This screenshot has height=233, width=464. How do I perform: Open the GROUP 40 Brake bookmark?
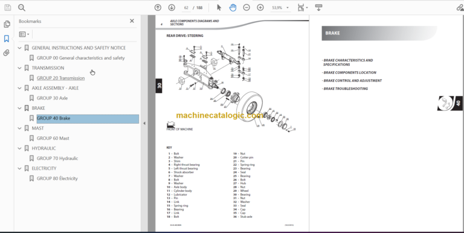point(88,118)
